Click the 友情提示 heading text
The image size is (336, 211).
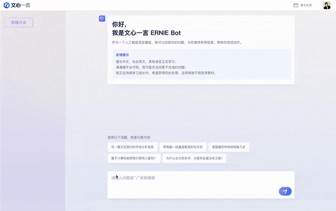[x=122, y=55]
